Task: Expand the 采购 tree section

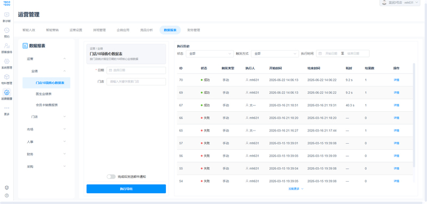Action: [65, 166]
